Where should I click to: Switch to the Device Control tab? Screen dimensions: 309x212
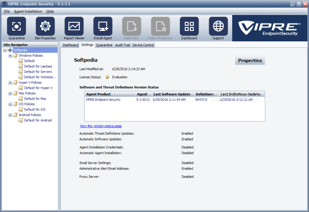coord(143,45)
